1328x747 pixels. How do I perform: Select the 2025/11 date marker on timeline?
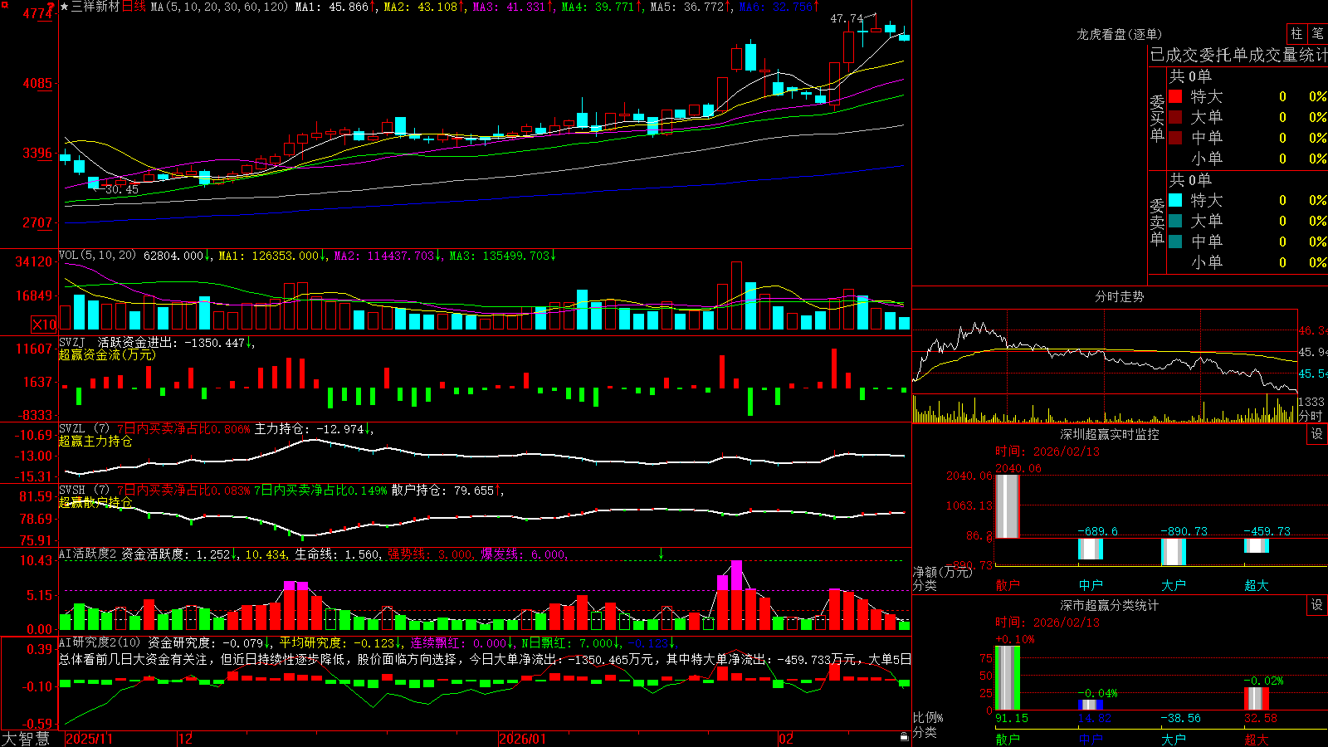[x=89, y=739]
